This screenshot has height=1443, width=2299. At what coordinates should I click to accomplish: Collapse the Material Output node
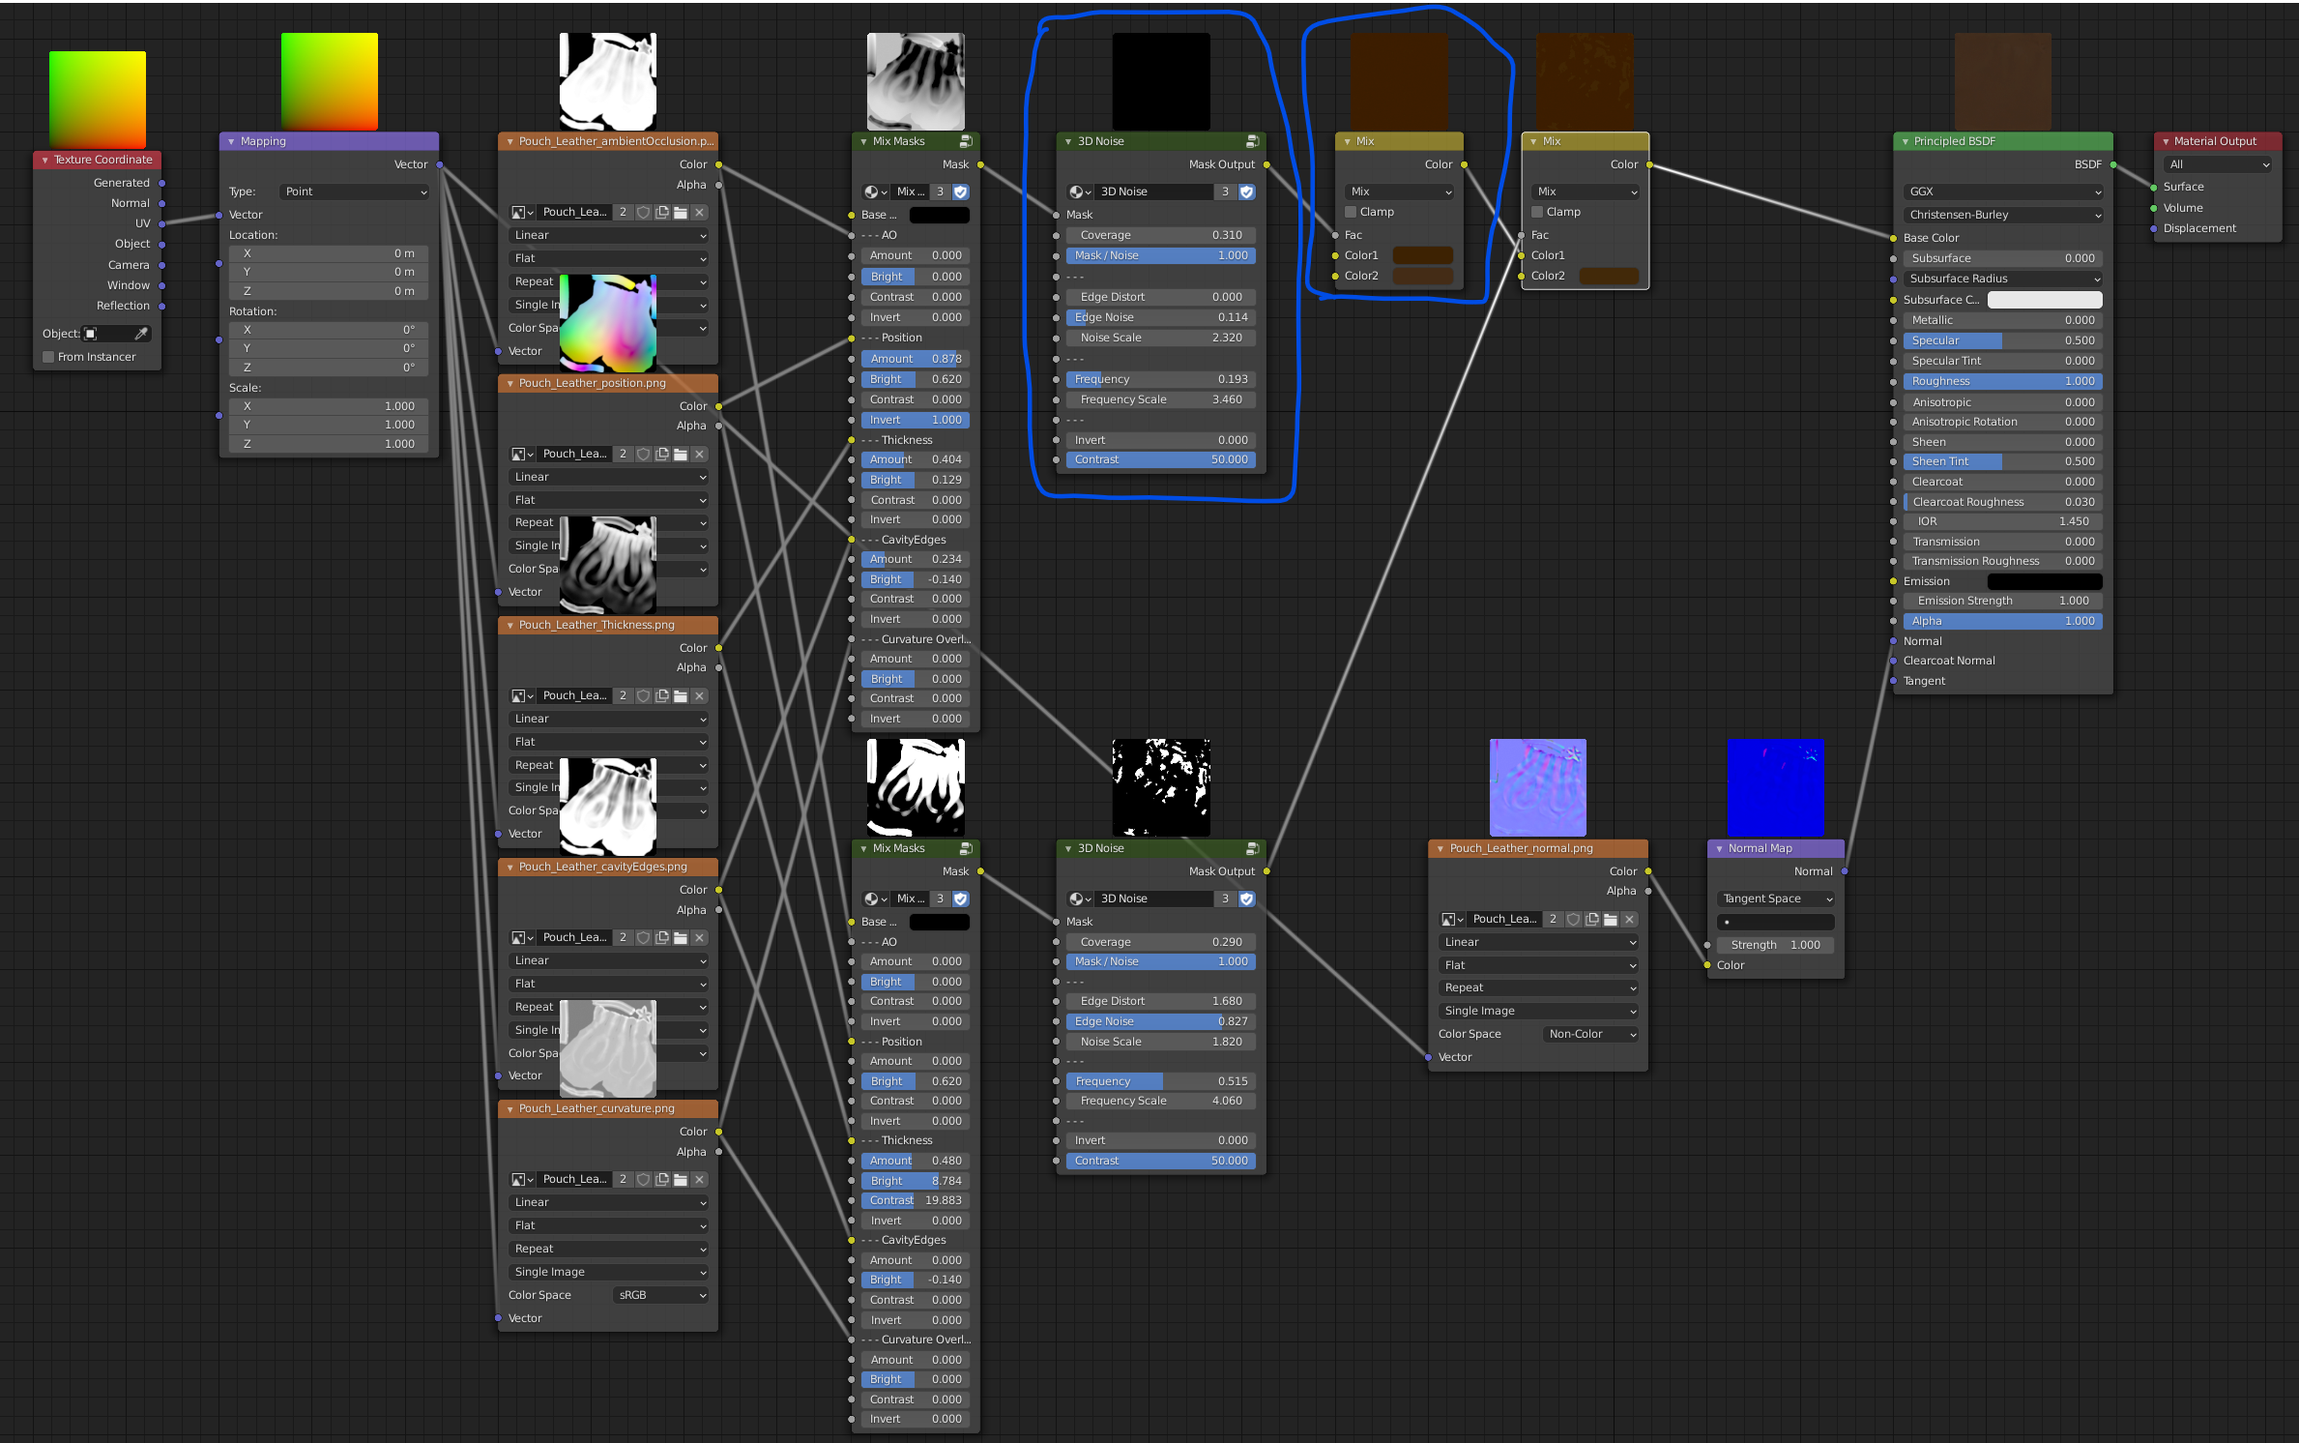(x=2165, y=142)
